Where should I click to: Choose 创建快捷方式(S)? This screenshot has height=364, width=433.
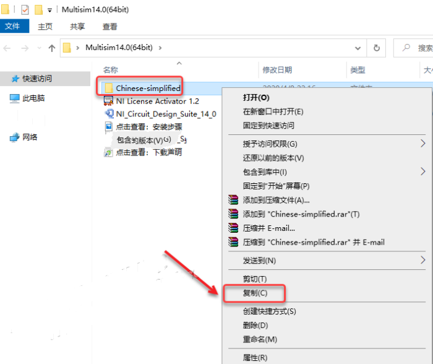[x=269, y=311]
